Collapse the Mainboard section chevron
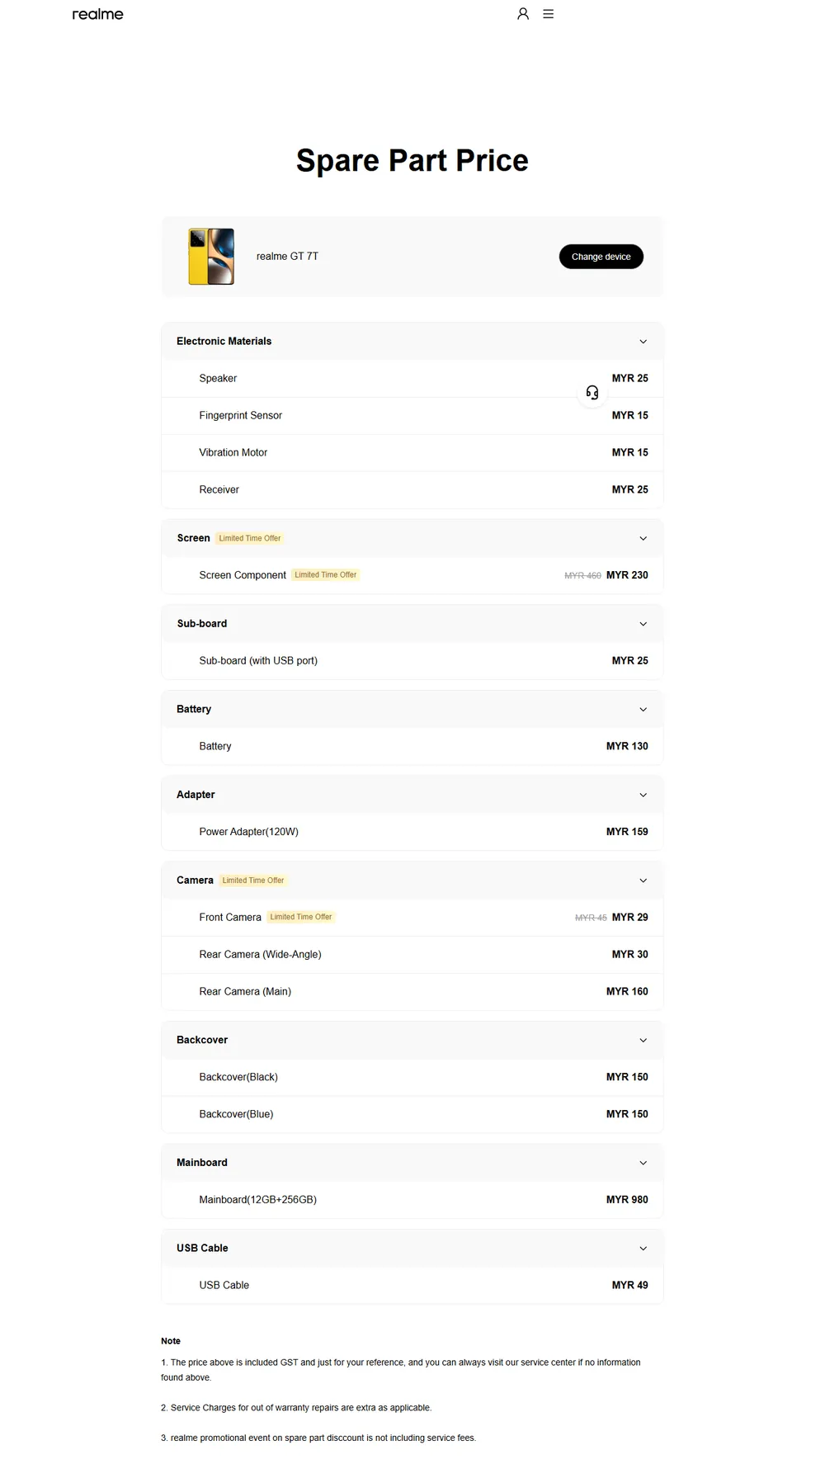825x1483 pixels. (643, 1163)
